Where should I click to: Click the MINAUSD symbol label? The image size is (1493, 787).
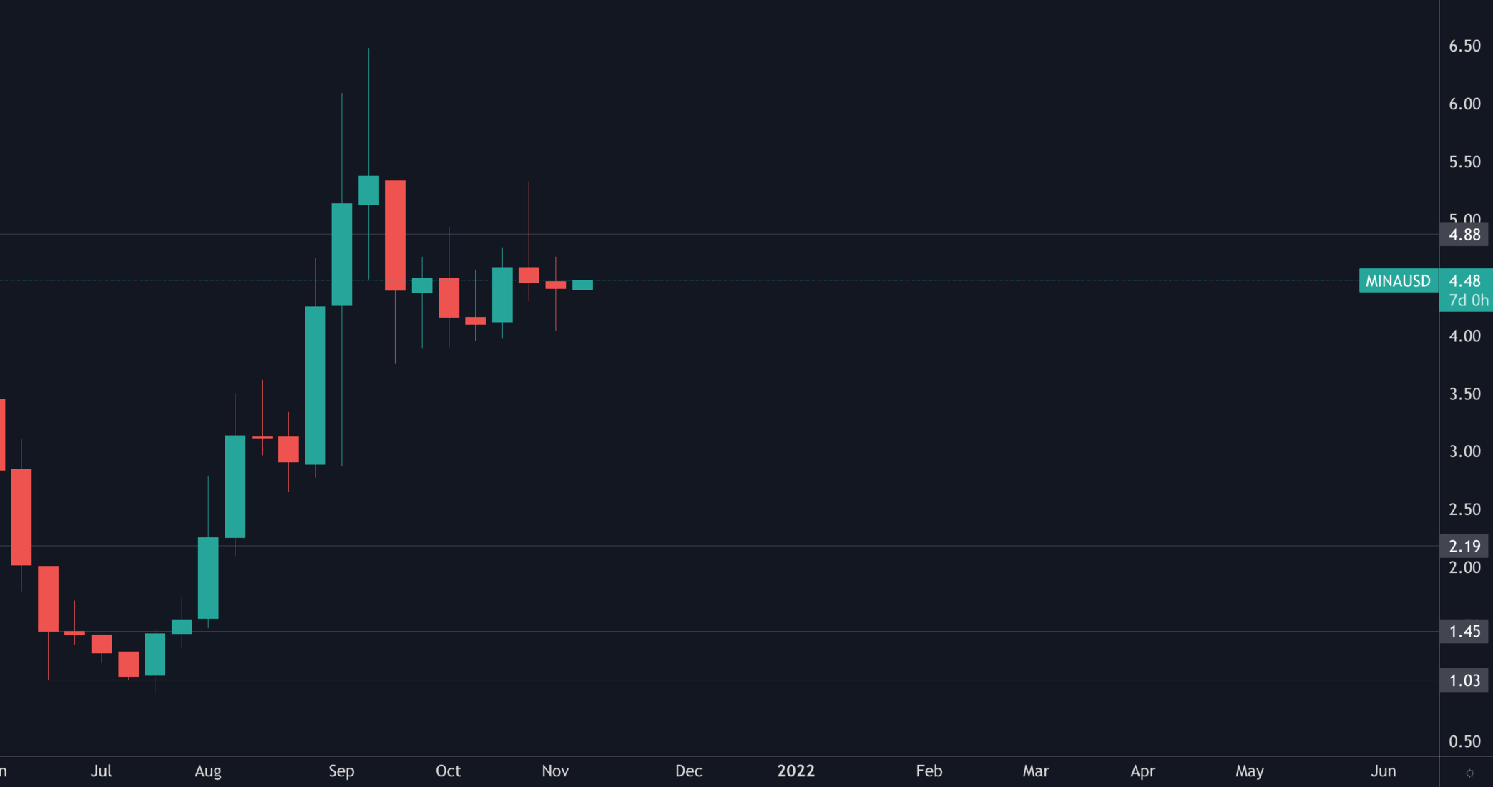(1398, 281)
